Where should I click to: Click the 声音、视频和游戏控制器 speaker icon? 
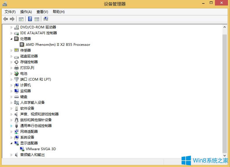pos(16,114)
